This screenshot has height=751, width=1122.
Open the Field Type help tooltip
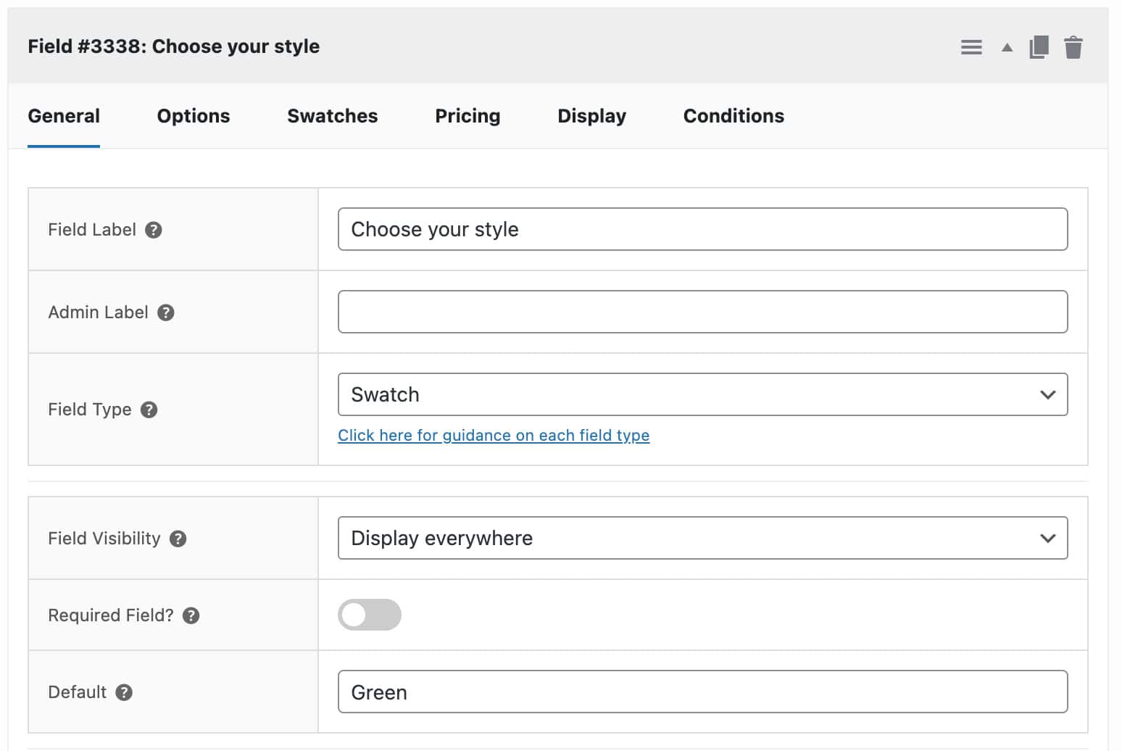click(x=149, y=410)
